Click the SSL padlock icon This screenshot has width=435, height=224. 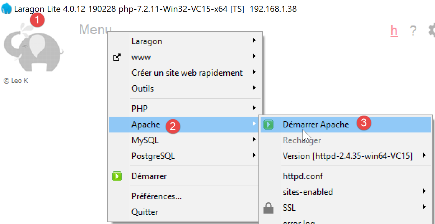(268, 207)
